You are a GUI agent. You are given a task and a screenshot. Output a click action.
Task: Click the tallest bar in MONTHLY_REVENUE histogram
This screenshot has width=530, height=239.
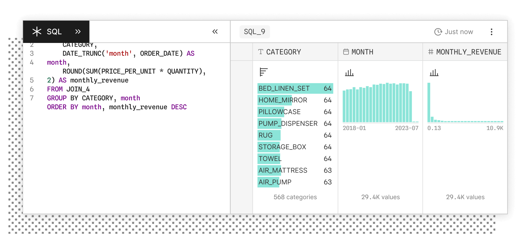pyautogui.click(x=429, y=102)
